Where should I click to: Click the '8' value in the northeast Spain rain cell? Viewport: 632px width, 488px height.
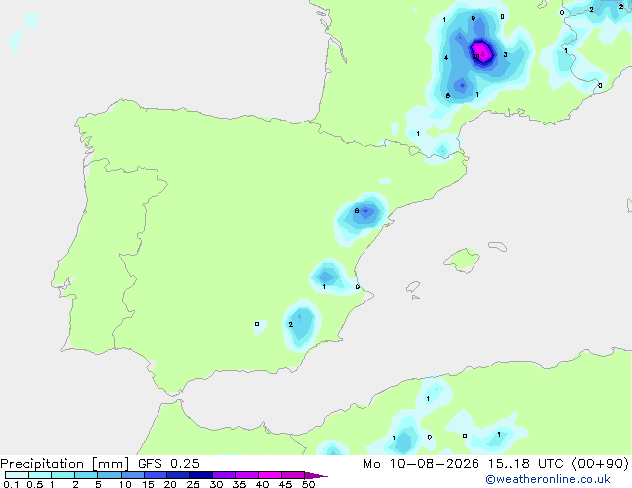(357, 211)
